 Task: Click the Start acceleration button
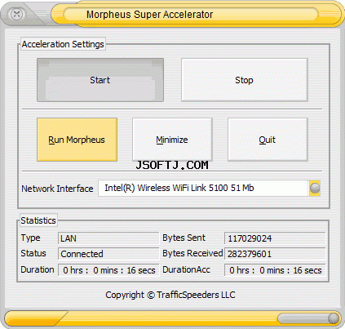click(100, 80)
